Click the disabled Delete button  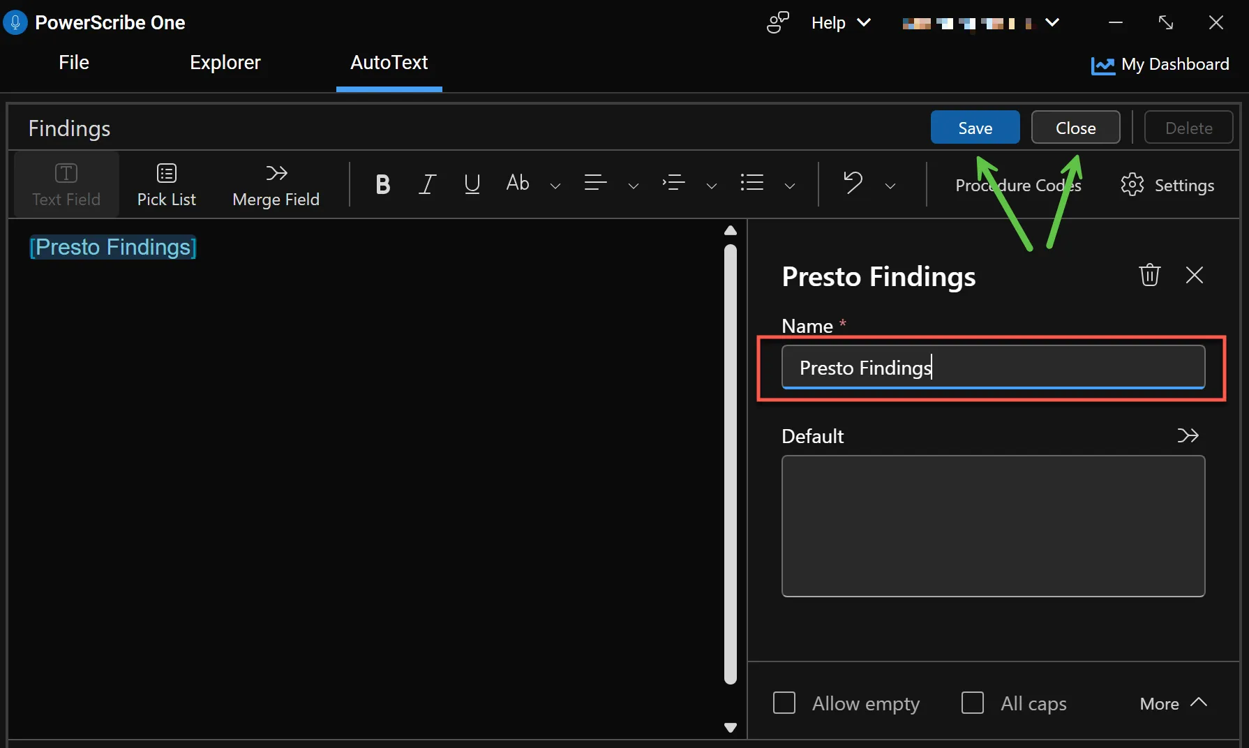click(1189, 127)
